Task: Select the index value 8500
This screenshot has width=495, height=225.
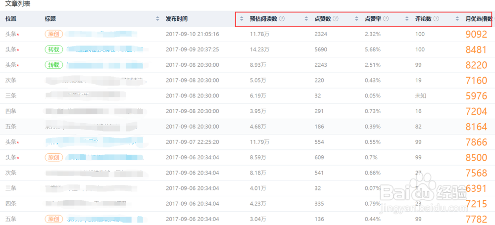Action: (x=476, y=158)
